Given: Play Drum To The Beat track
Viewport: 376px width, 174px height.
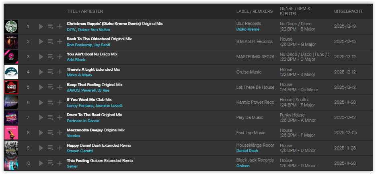Looking at the screenshot, I should [41, 118].
